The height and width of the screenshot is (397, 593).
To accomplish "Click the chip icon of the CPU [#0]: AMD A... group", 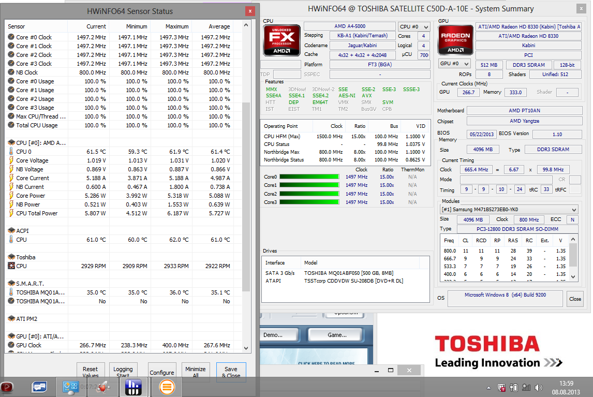I will point(11,143).
